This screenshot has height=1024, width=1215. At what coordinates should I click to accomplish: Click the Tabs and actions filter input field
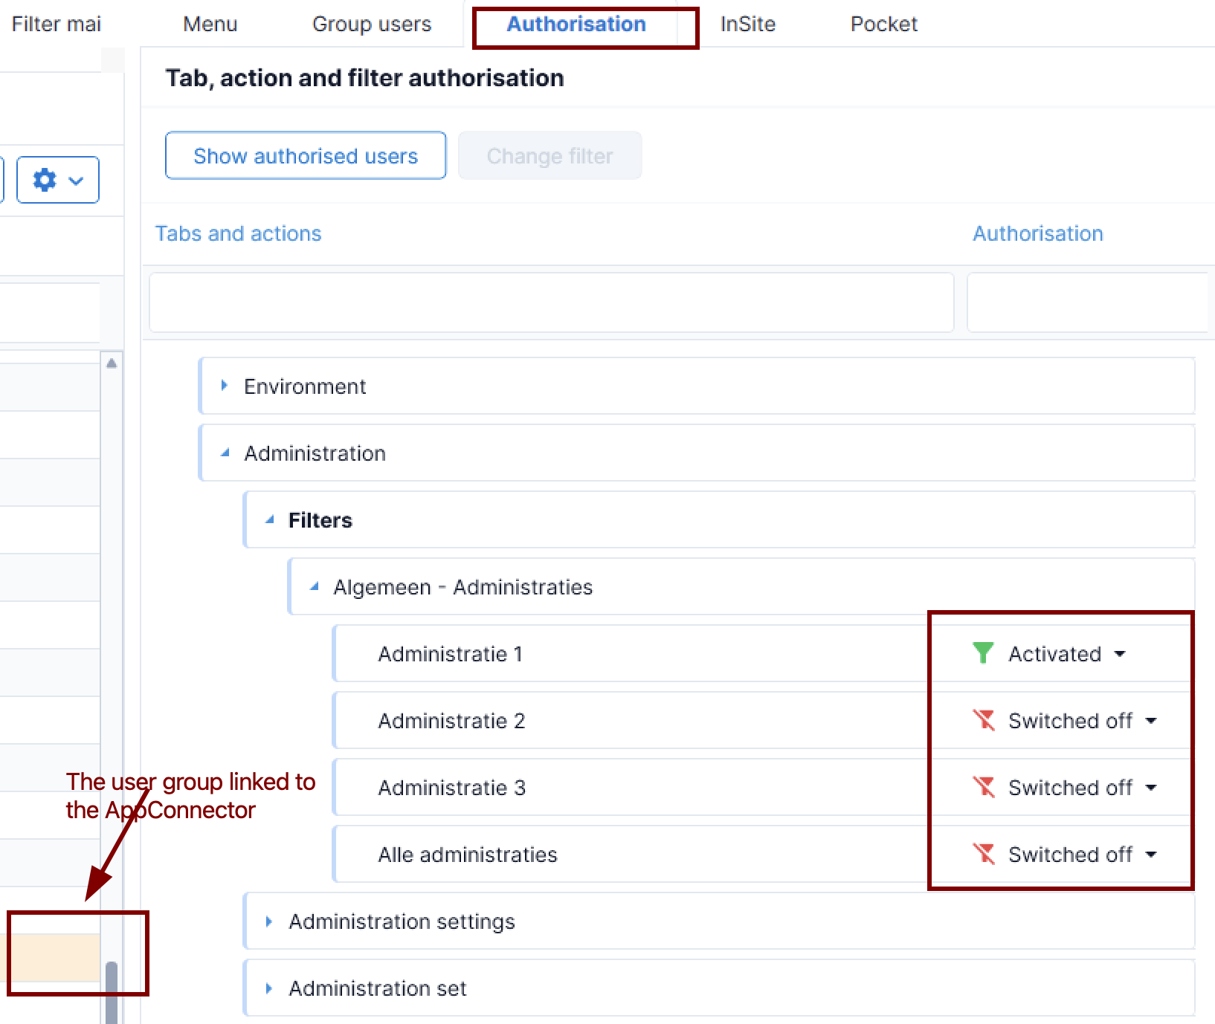(x=551, y=302)
